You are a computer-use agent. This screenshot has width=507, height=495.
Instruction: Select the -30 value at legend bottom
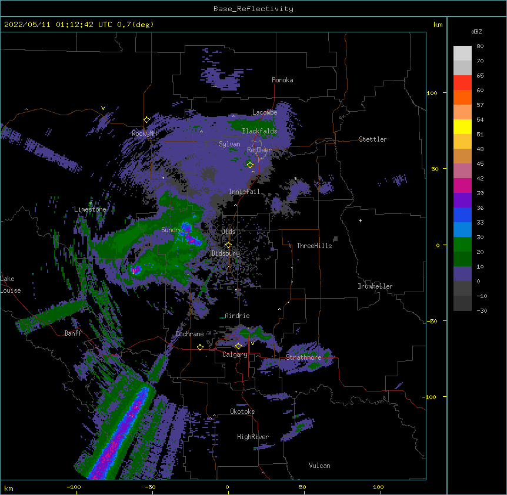(x=482, y=311)
